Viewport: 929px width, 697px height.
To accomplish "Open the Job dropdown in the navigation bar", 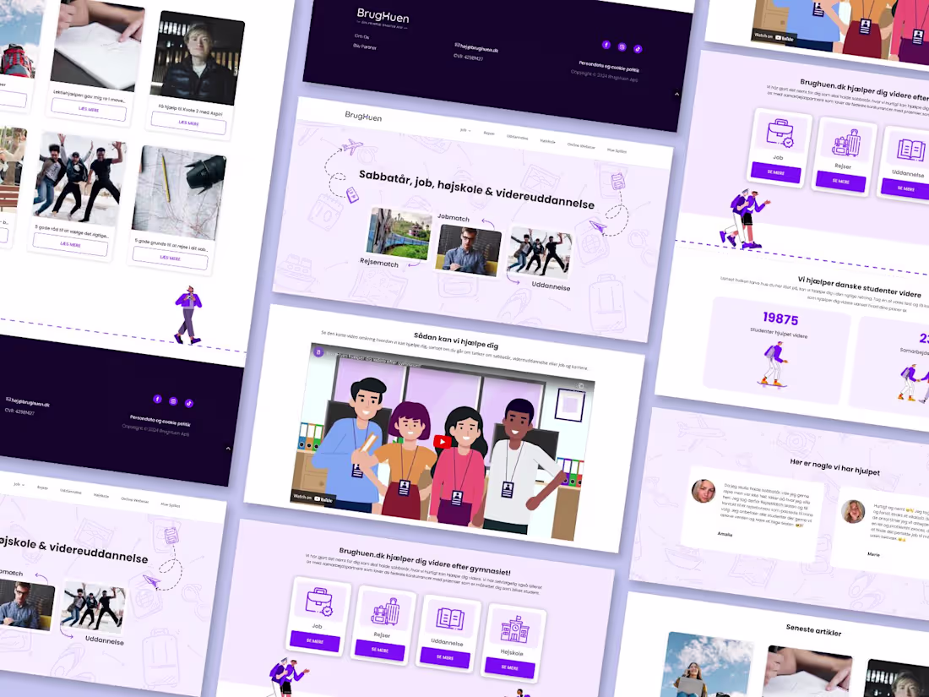I will click(464, 130).
